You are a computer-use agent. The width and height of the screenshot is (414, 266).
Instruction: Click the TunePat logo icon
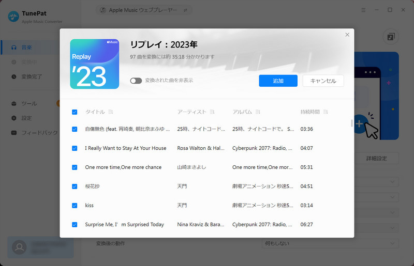(13, 17)
